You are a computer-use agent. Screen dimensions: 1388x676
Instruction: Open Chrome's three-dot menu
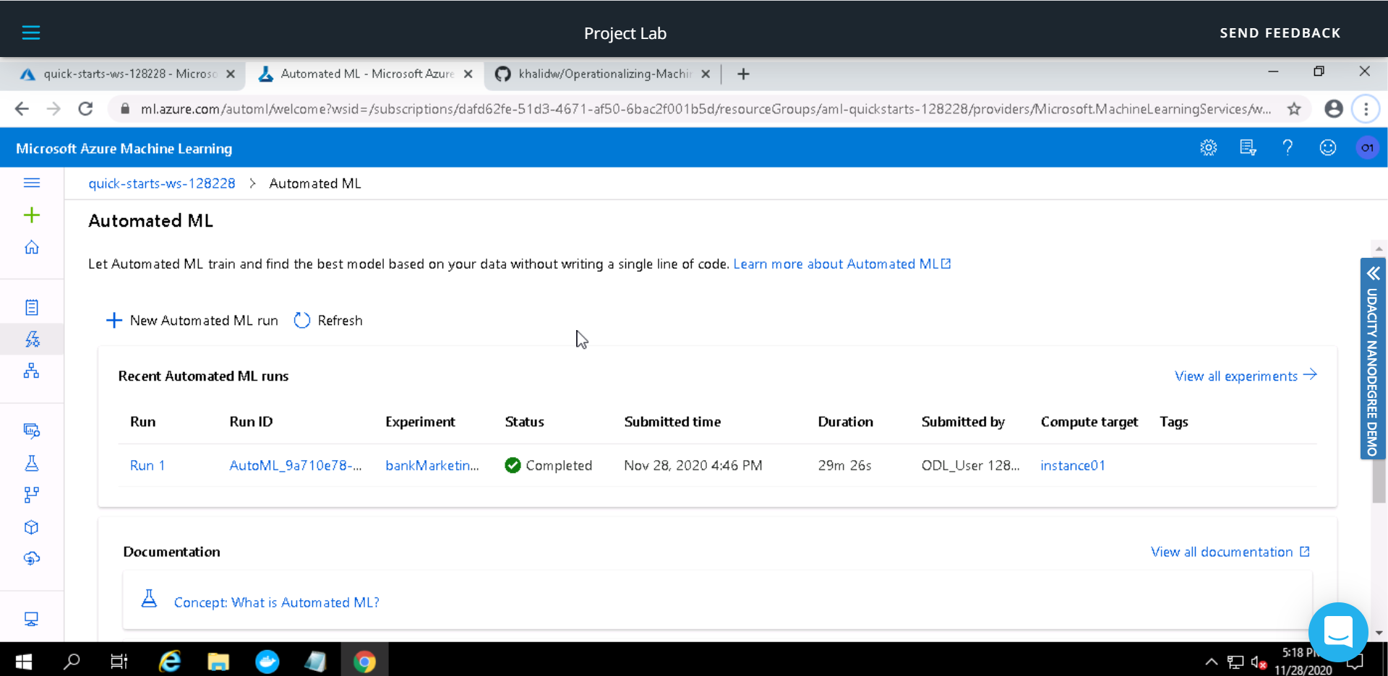click(x=1366, y=108)
